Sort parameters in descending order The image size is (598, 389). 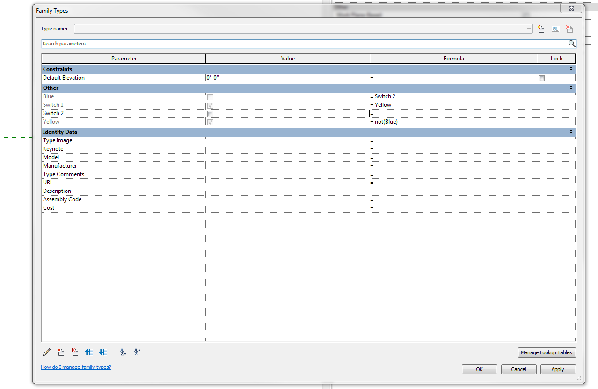137,352
